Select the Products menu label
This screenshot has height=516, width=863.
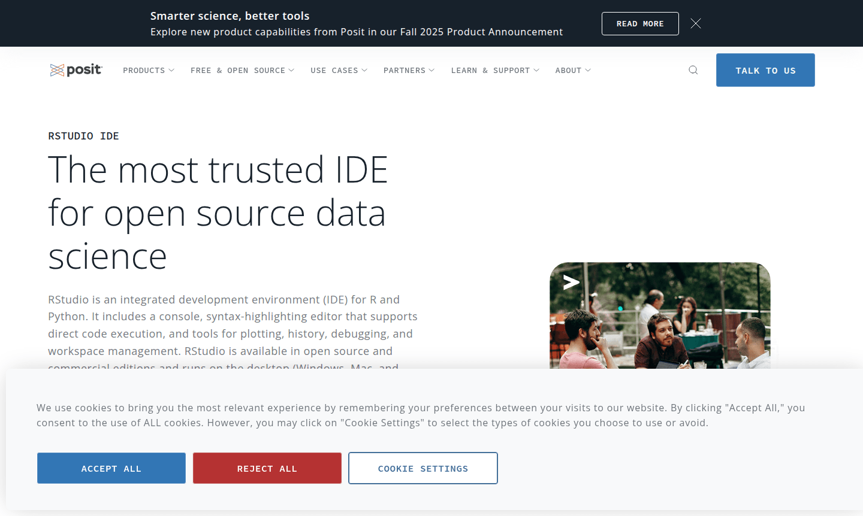[144, 70]
